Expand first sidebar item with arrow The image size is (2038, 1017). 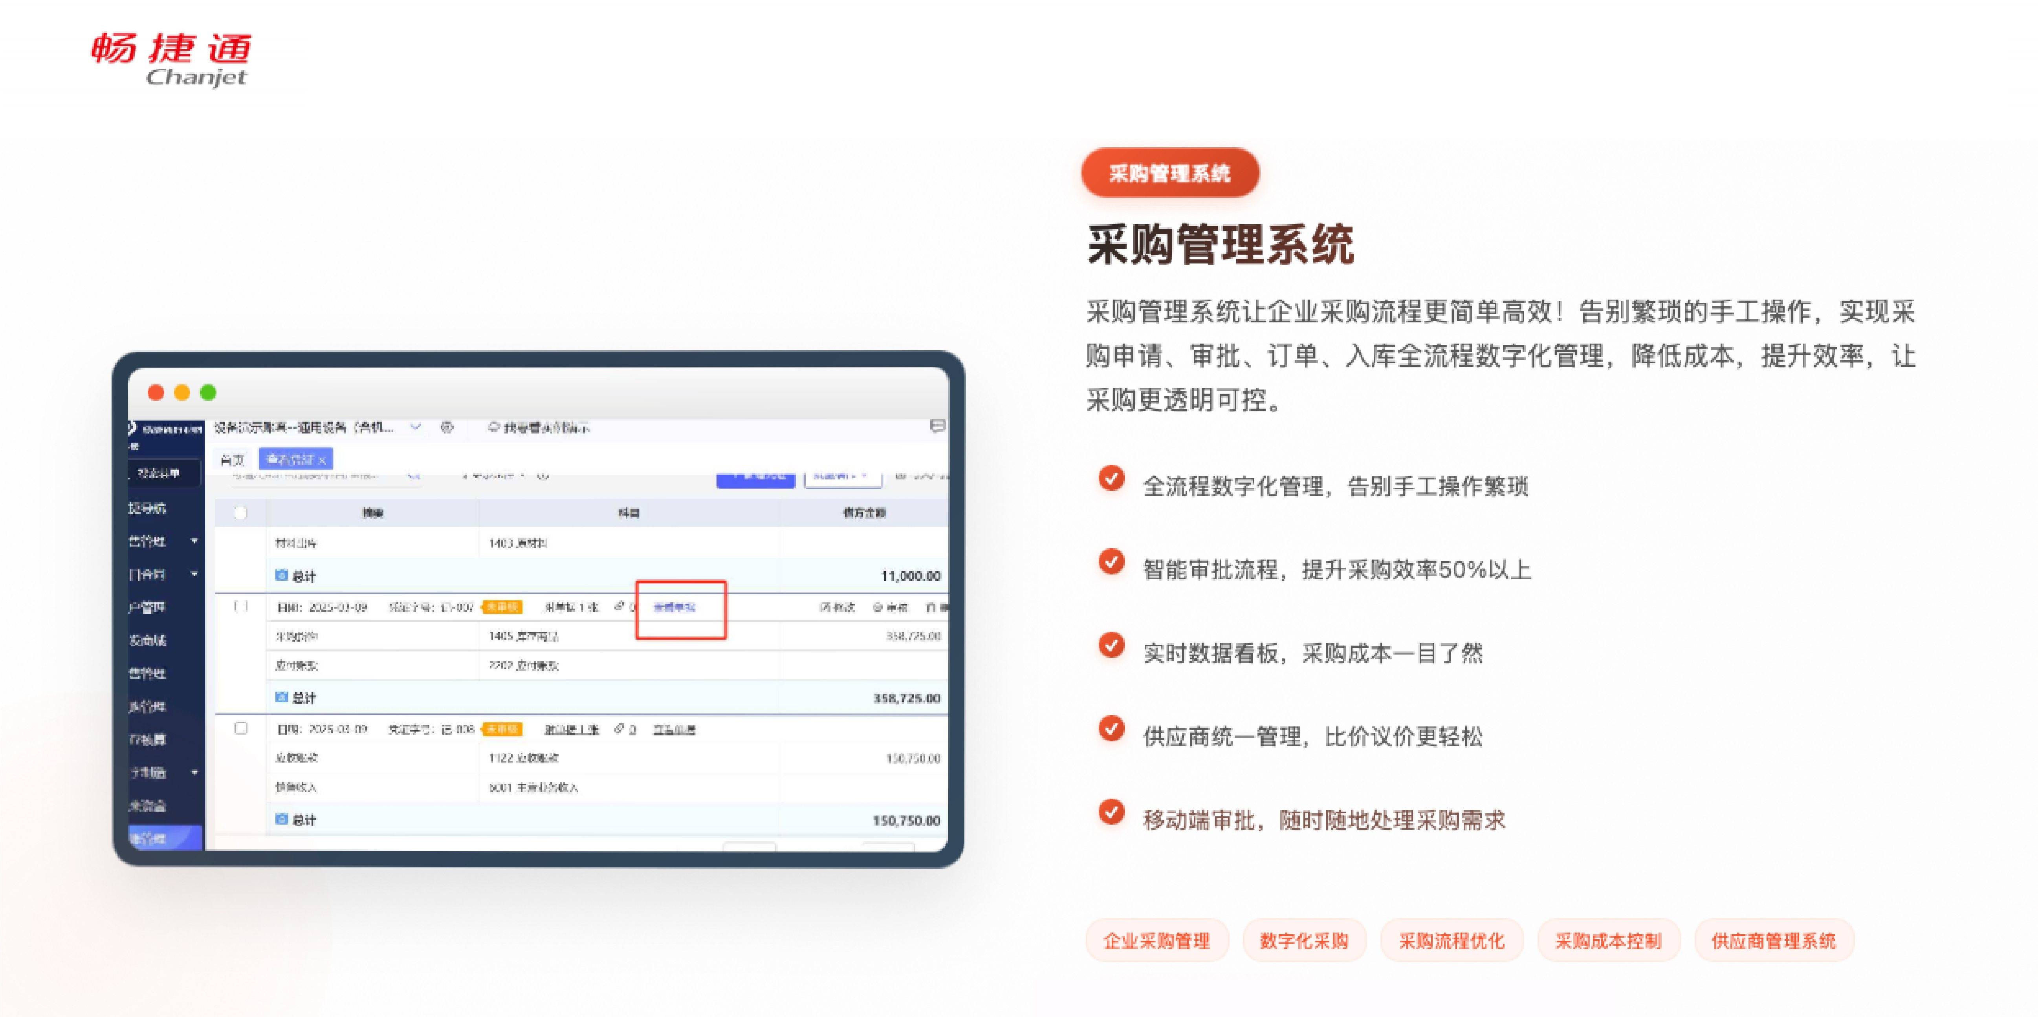coord(194,541)
